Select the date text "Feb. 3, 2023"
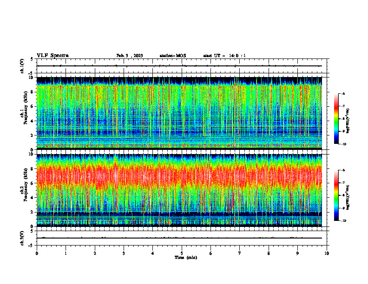 coord(130,56)
